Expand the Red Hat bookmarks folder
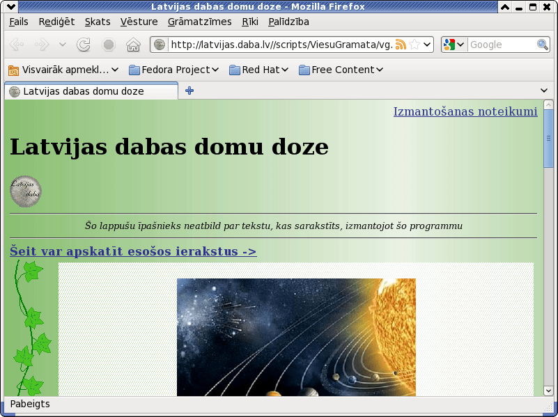Screen dimensions: 558x417 pyautogui.click(x=258, y=70)
